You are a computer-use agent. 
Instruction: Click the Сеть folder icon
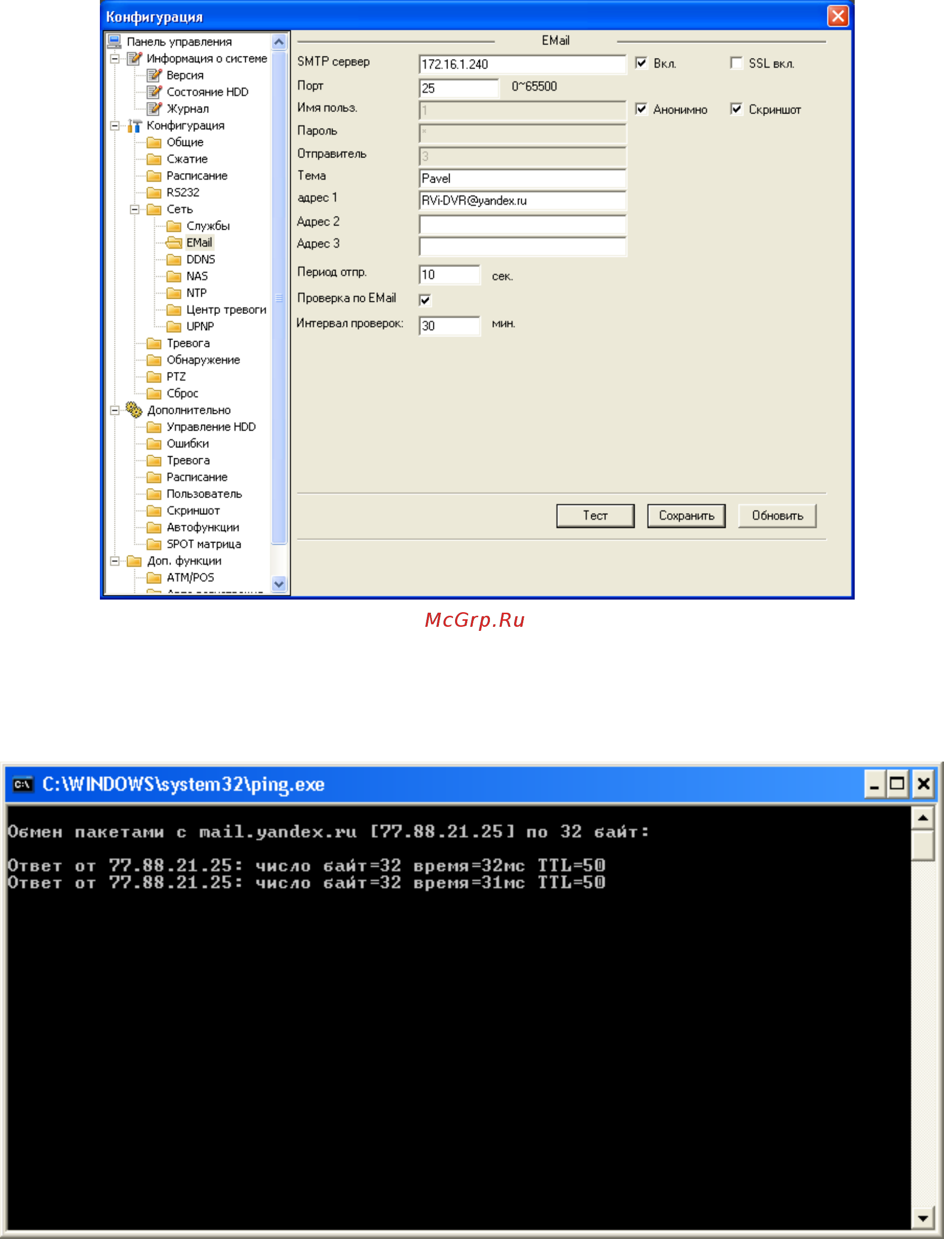[x=154, y=209]
